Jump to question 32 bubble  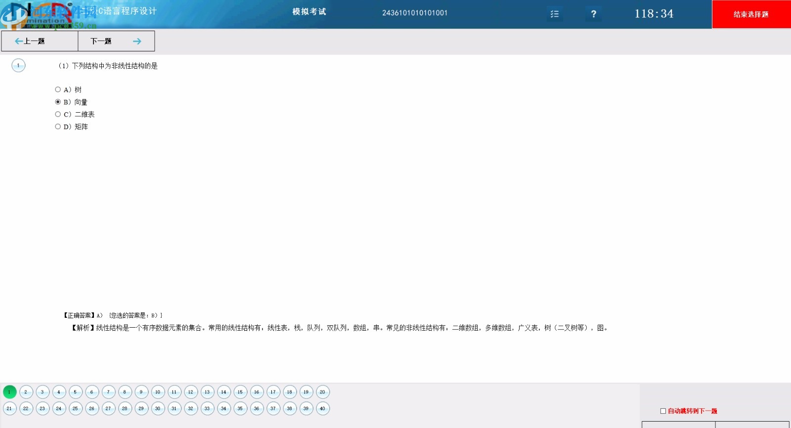[x=191, y=408]
